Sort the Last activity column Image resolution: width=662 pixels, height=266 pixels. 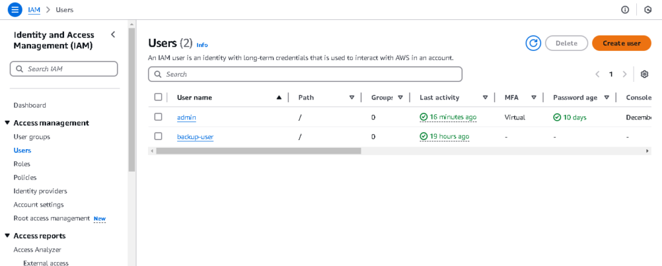(x=485, y=97)
